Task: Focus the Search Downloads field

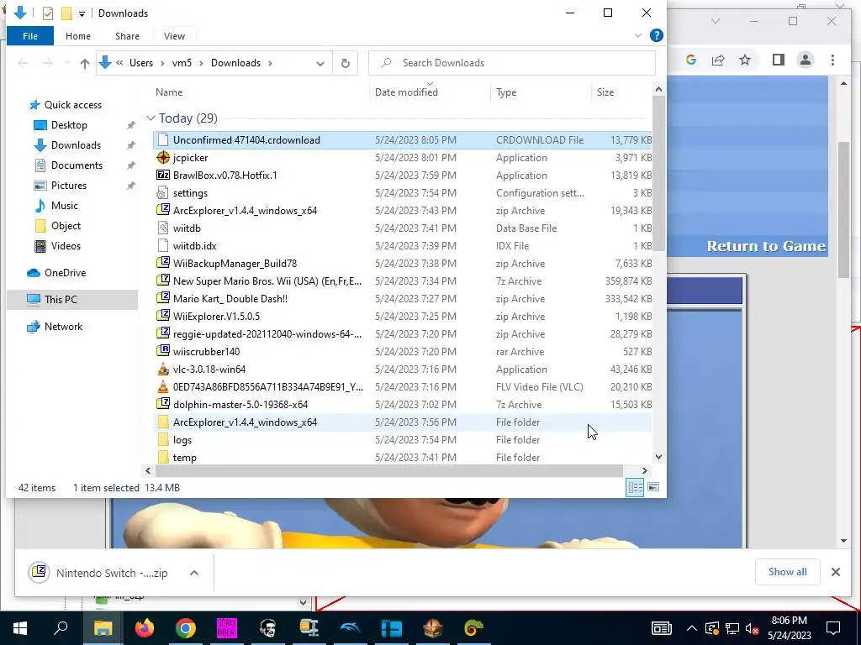Action: 512,63
